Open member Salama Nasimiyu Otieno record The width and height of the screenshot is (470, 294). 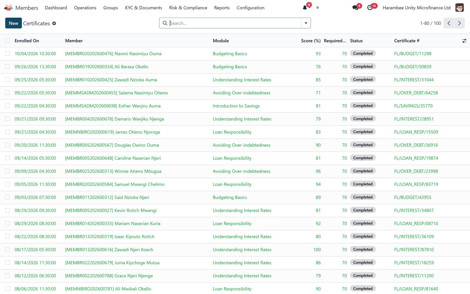coord(117,93)
